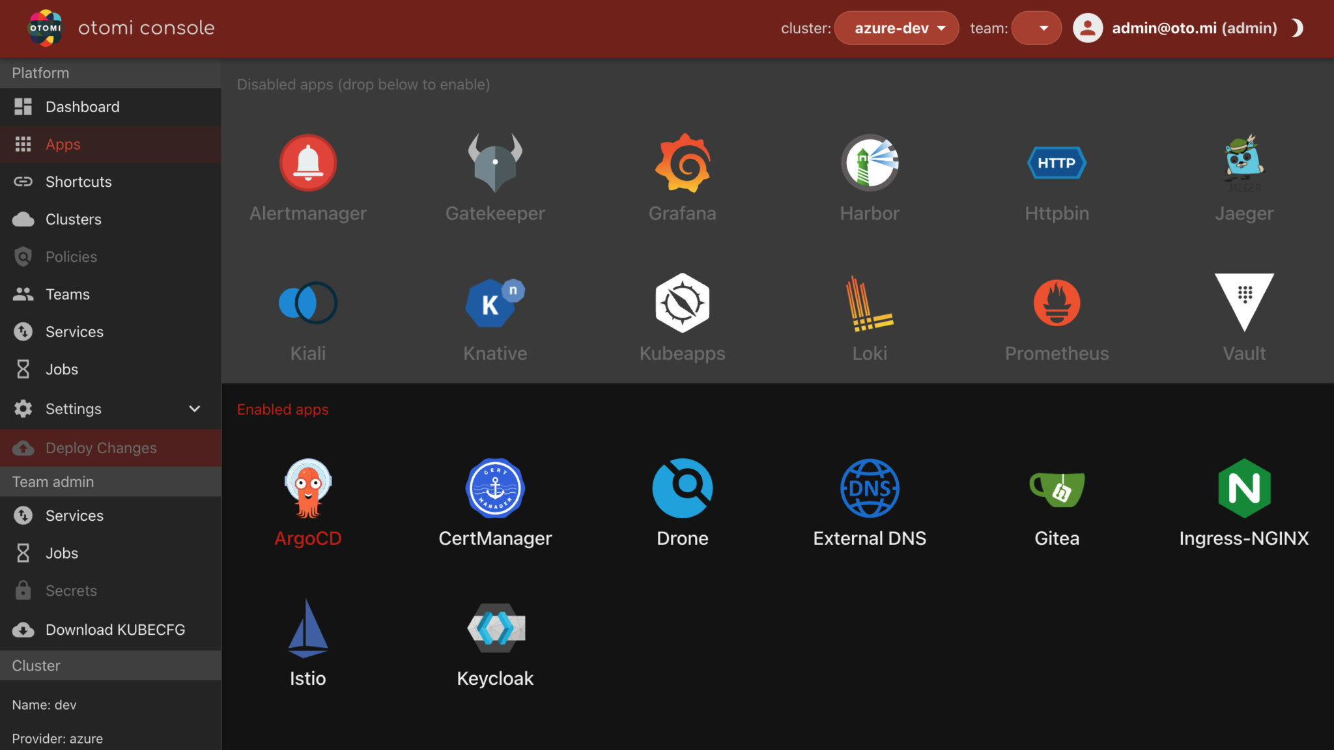
Task: Click the Platform section header
Action: [x=111, y=73]
